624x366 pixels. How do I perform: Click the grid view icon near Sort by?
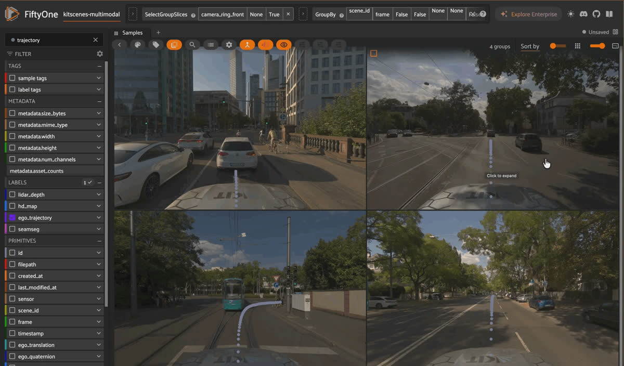[578, 46]
